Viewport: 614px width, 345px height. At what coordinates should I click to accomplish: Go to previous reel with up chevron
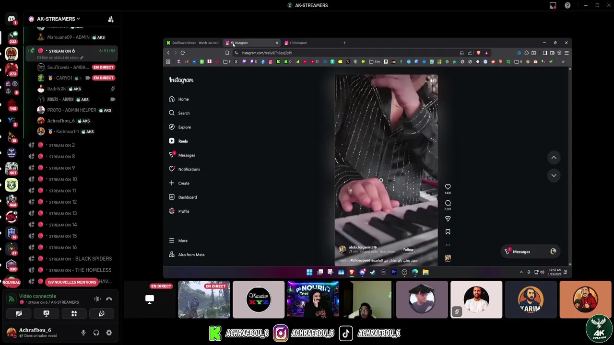554,157
